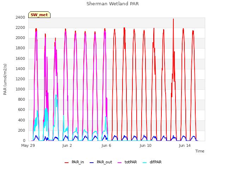Image resolution: width=226 pixels, height=169 pixels.
Task: Click the Jun 6 x-axis label
Action: pos(106,145)
